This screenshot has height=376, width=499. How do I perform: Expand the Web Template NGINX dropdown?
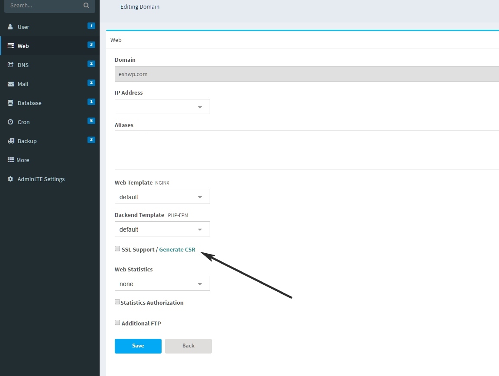tap(162, 197)
